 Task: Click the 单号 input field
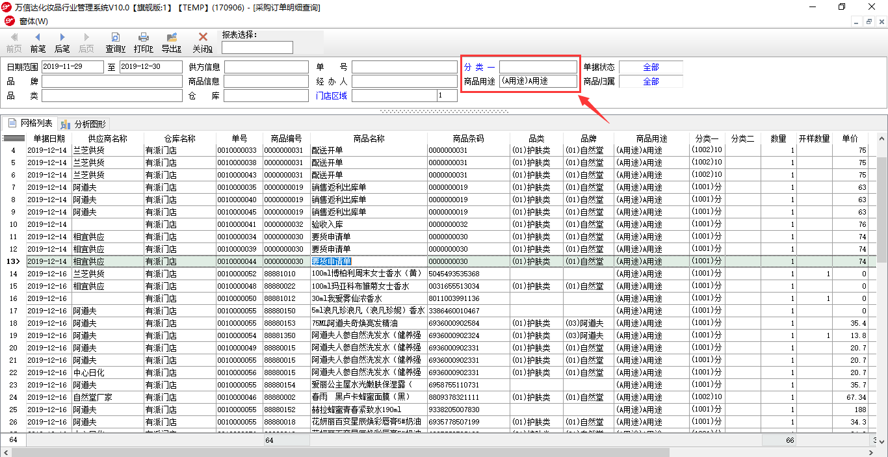pyautogui.click(x=404, y=66)
